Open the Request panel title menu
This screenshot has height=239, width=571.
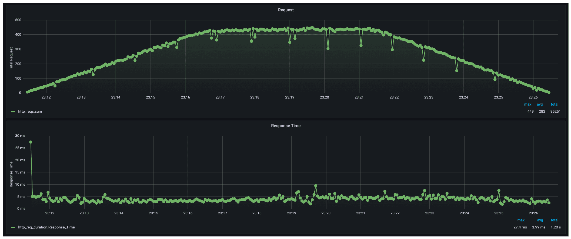[286, 10]
